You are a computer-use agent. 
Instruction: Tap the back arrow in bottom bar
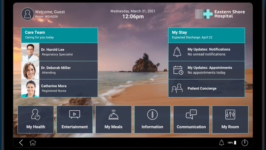click(x=21, y=143)
